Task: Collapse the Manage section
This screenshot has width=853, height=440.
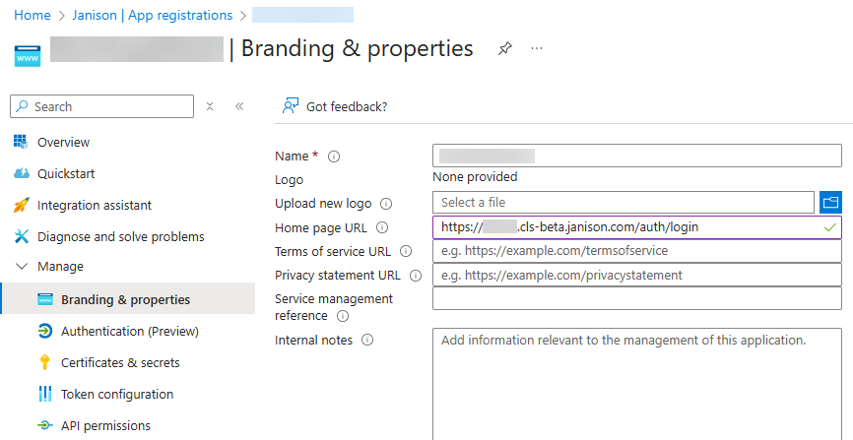Action: 22,267
